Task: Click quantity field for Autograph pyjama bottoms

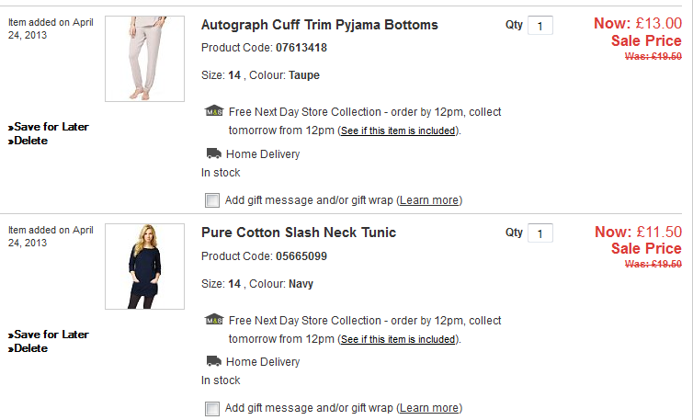Action: (540, 26)
